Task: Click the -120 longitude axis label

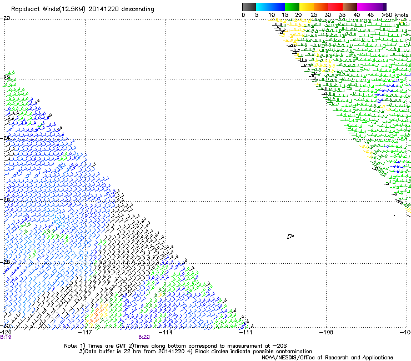Action: [x=6, y=332]
